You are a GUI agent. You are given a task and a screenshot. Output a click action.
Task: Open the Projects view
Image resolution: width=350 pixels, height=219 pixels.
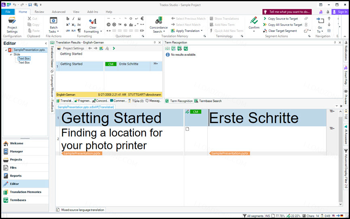[25, 160]
